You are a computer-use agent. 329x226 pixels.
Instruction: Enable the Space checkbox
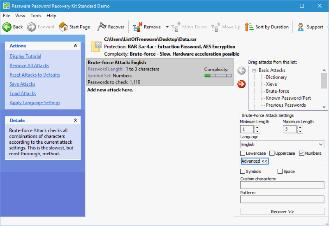coord(280,171)
